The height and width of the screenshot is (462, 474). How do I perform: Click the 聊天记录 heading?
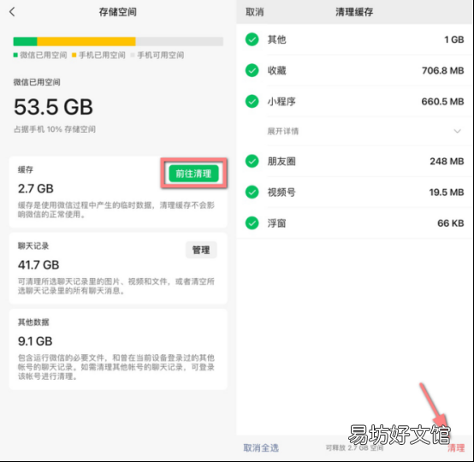pos(33,246)
